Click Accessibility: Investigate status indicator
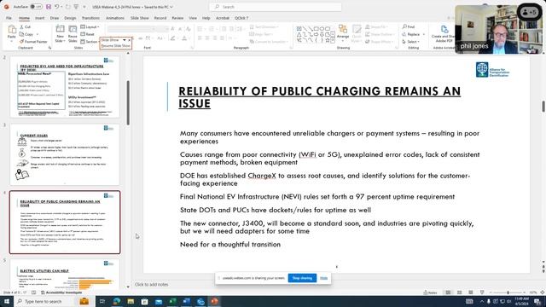 click(x=61, y=293)
